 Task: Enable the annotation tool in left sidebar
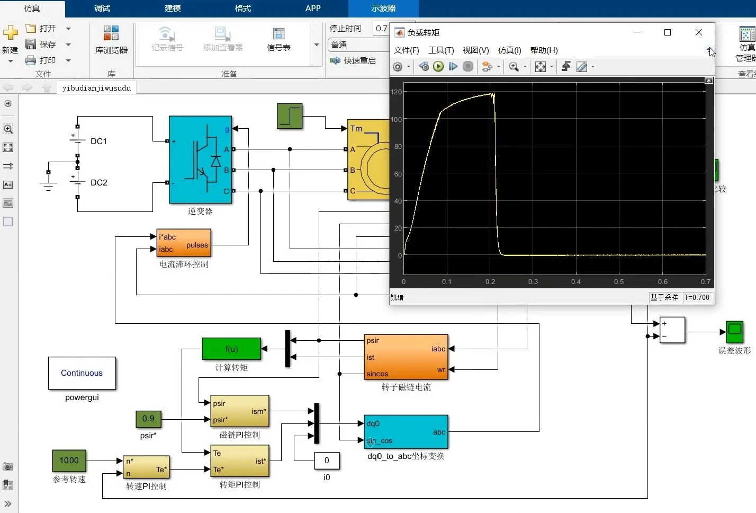click(x=8, y=184)
